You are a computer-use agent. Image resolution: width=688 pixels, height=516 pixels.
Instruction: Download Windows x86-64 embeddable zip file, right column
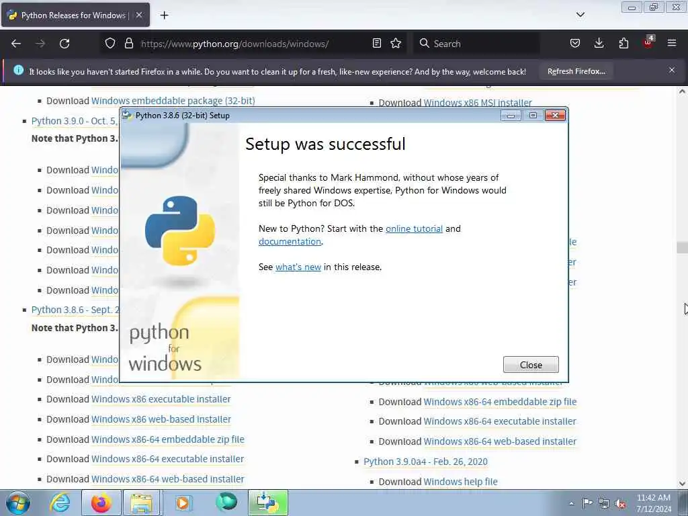coord(500,402)
